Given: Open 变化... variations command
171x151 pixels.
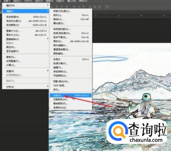Looking at the screenshot, I should coord(71,90).
